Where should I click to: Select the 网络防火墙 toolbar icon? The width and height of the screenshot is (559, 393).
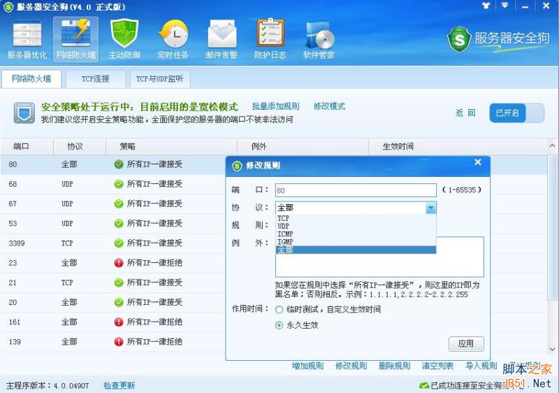75,39
